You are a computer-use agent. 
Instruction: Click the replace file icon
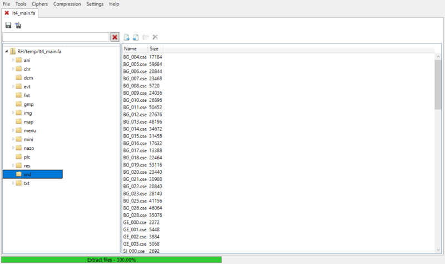[x=136, y=37]
